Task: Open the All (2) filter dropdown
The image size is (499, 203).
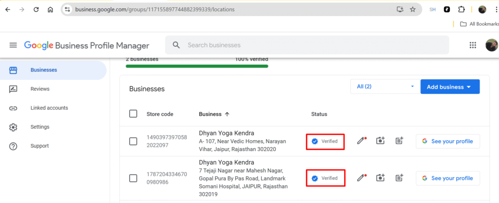Action: [x=384, y=87]
